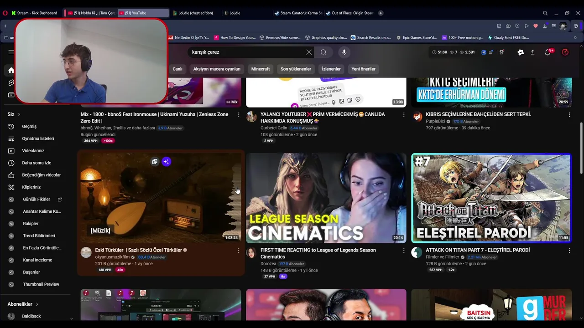The width and height of the screenshot is (584, 328).
Task: Open a new browser tab
Action: [381, 13]
